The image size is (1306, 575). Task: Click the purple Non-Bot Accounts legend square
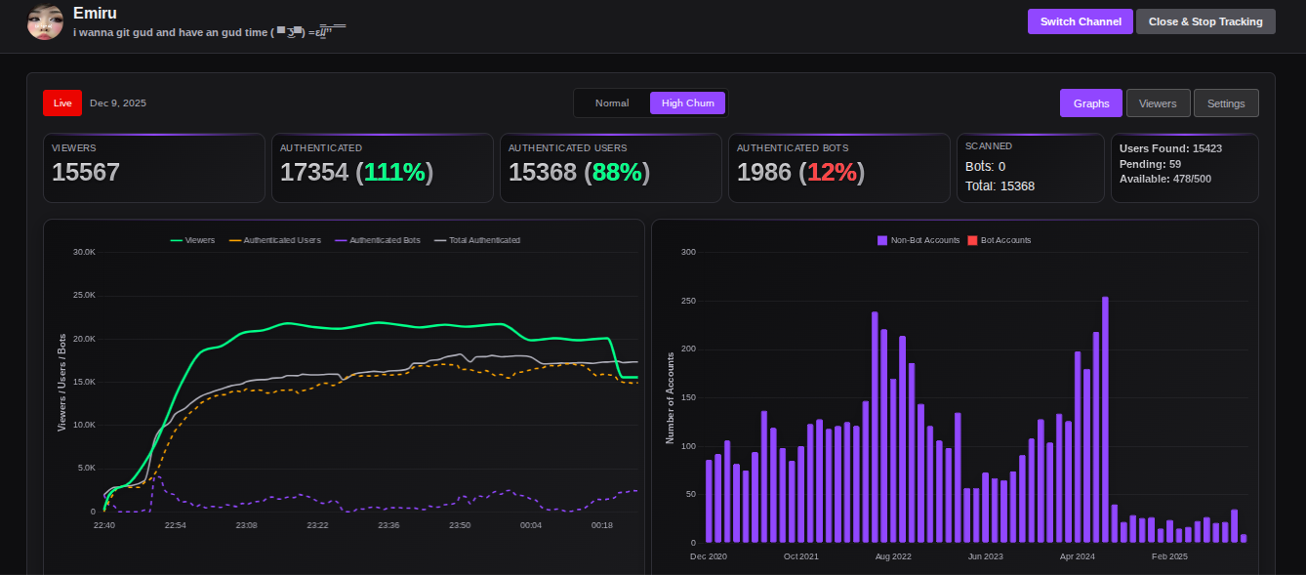(x=882, y=240)
